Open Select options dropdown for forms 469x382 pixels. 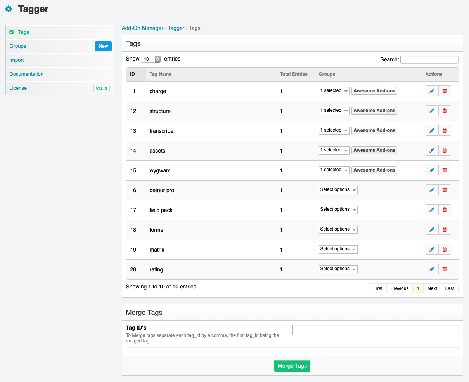pyautogui.click(x=338, y=229)
